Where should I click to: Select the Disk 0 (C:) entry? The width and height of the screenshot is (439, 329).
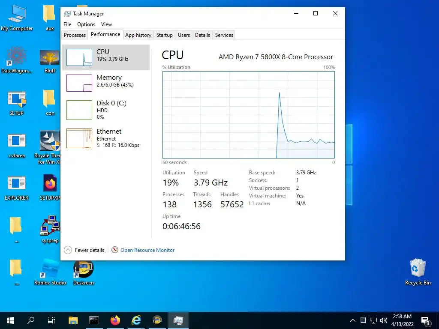(x=106, y=110)
